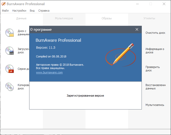
Task: Click Копировать диск label
Action: (24, 87)
